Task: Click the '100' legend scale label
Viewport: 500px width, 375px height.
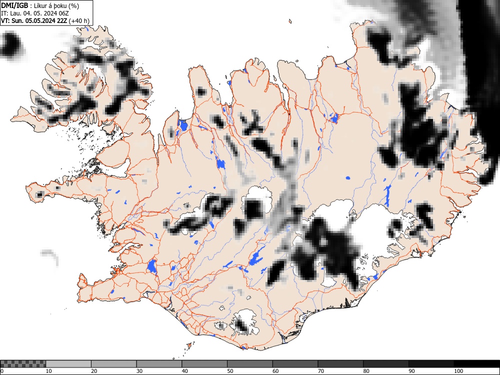Action: point(458,371)
